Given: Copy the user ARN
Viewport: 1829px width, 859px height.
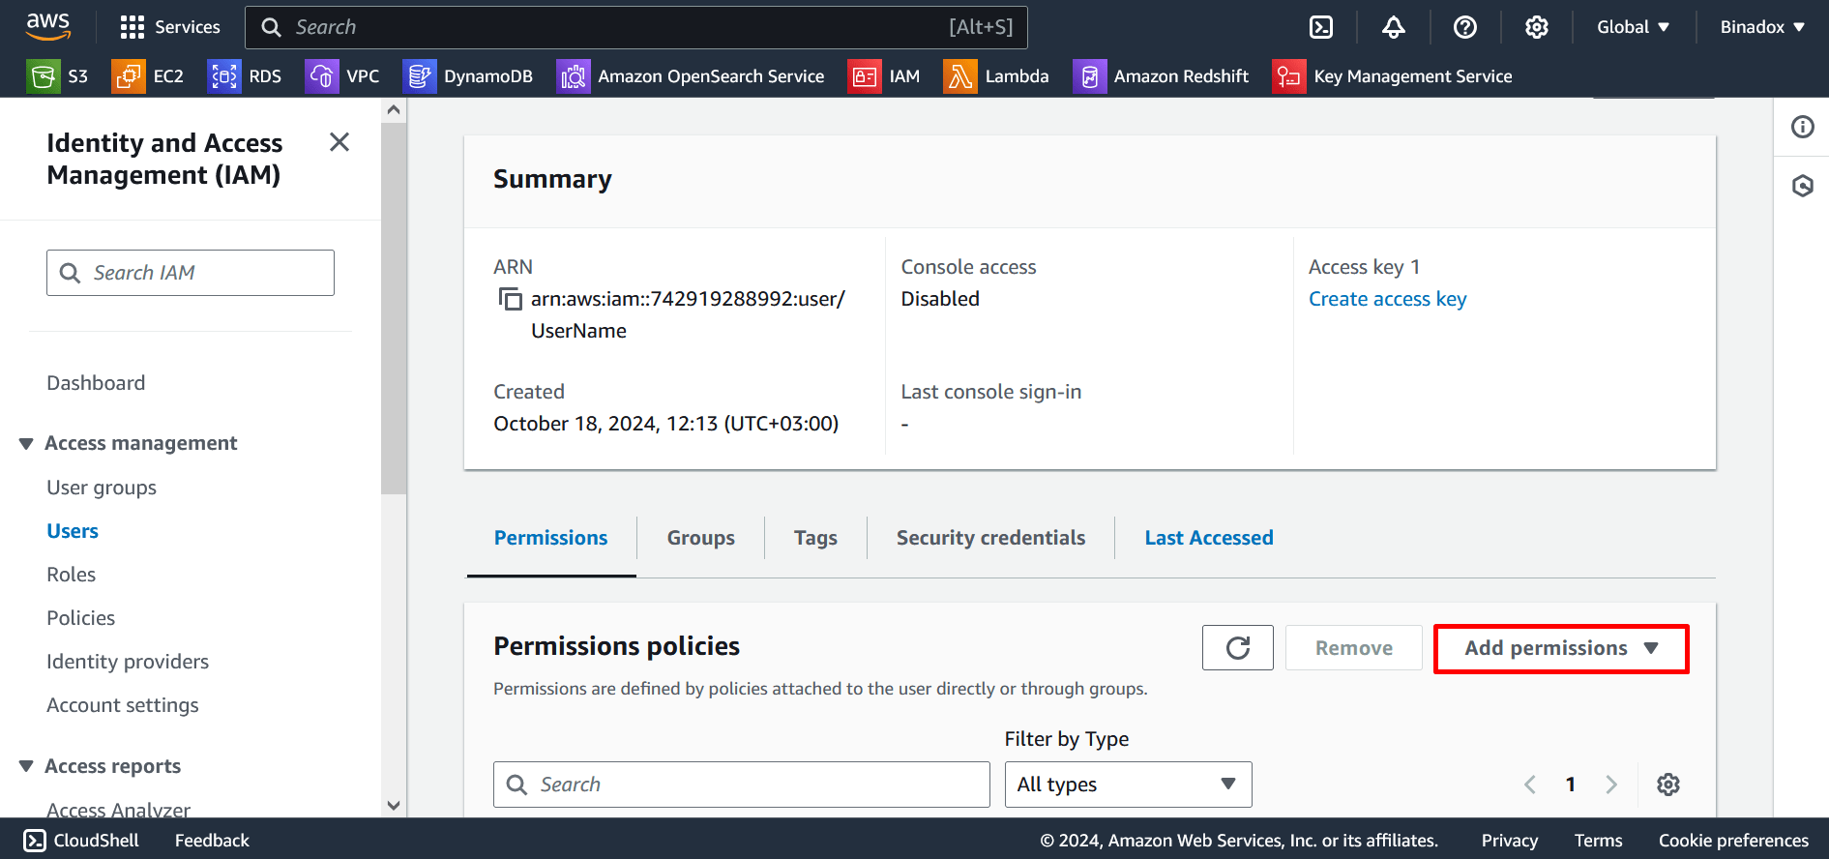Looking at the screenshot, I should (510, 299).
